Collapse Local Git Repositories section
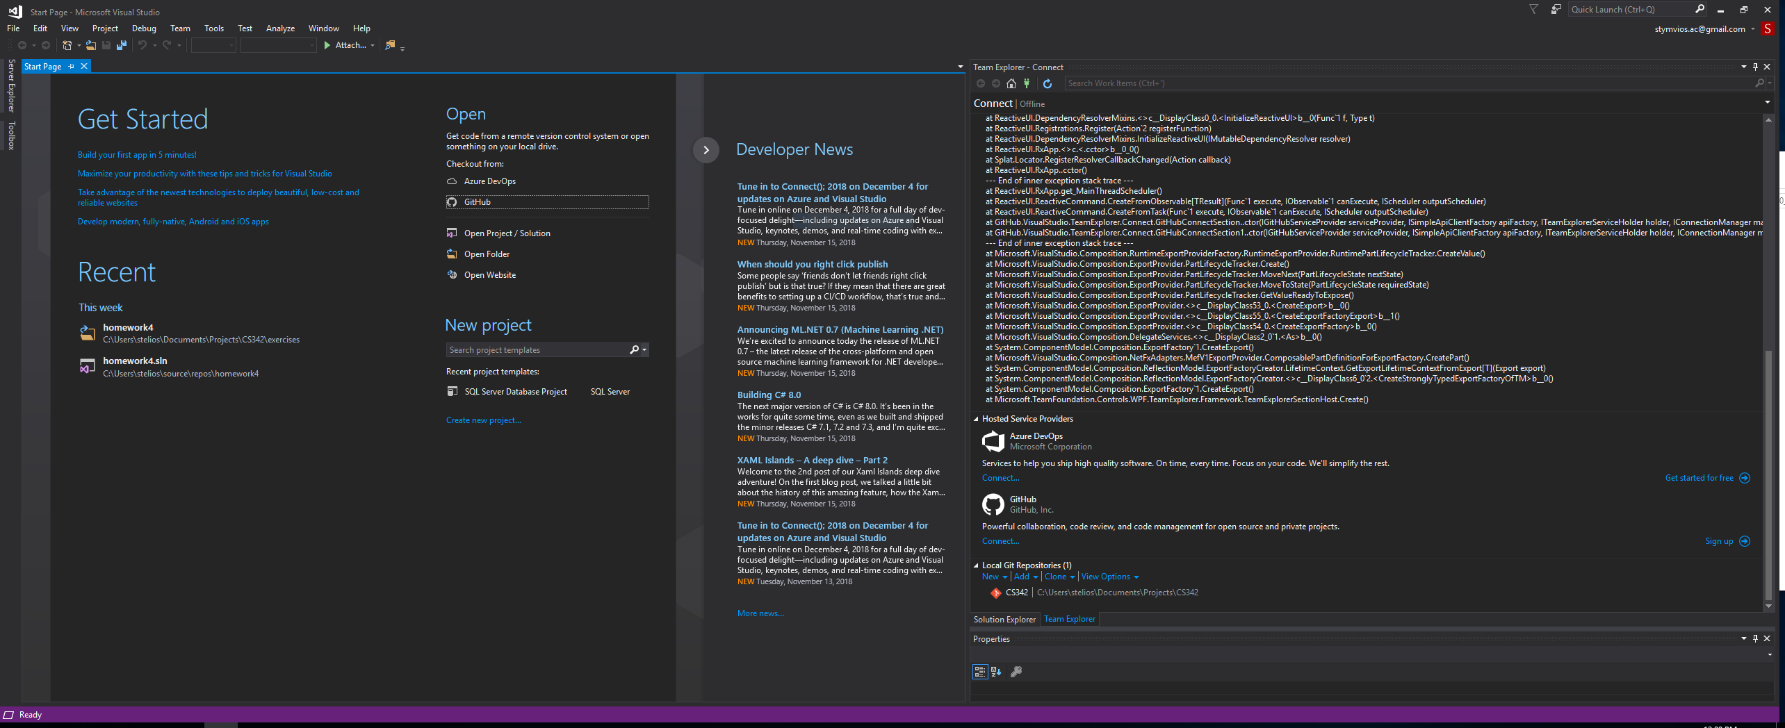 coord(976,565)
